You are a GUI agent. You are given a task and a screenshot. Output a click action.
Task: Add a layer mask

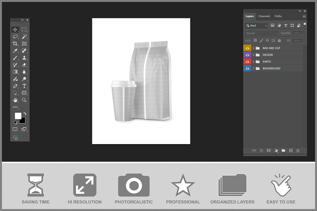point(268,150)
